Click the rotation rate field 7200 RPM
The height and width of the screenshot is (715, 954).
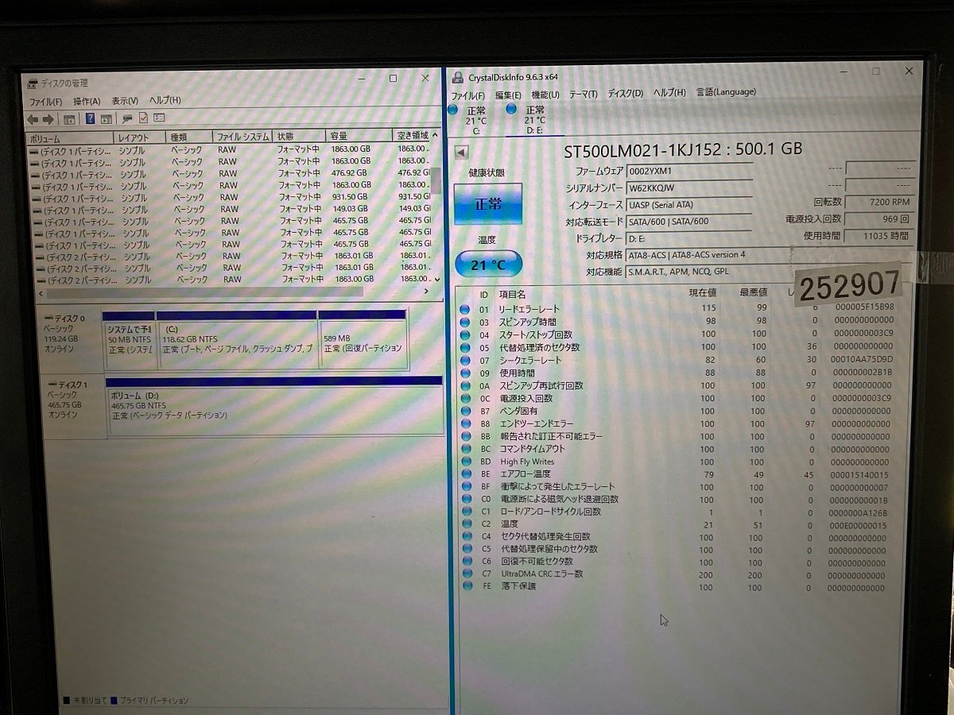(879, 202)
